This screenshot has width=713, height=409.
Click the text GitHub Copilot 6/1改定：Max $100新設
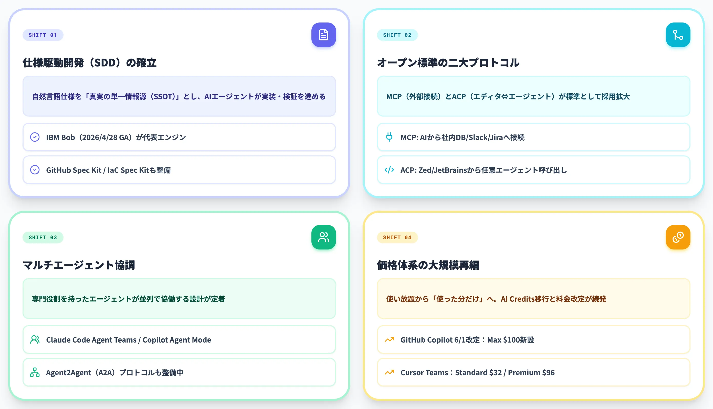(x=467, y=340)
